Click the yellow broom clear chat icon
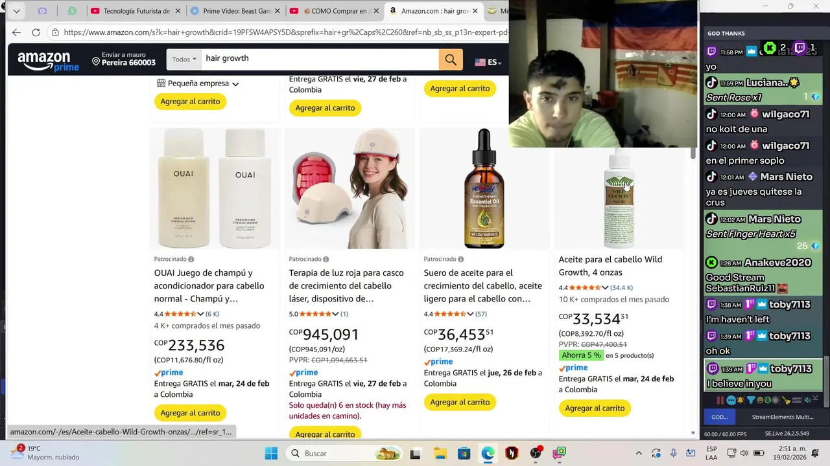Viewport: 830px width, 466px height. [786, 400]
